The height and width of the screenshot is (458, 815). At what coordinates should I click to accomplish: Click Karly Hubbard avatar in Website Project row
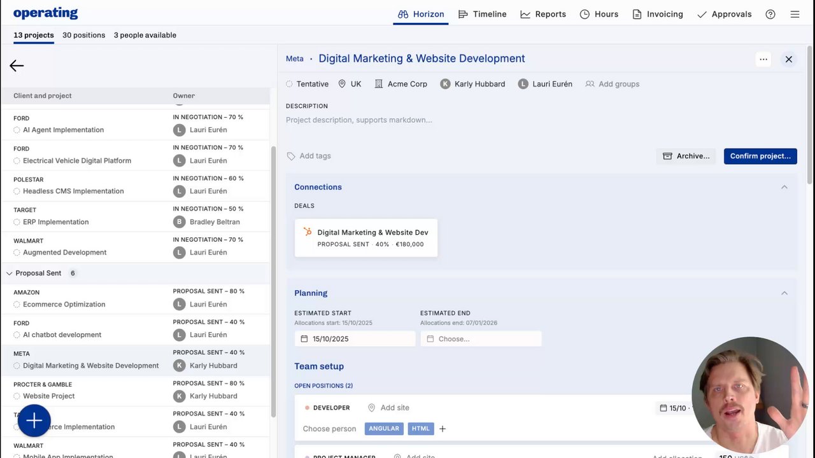tap(180, 396)
